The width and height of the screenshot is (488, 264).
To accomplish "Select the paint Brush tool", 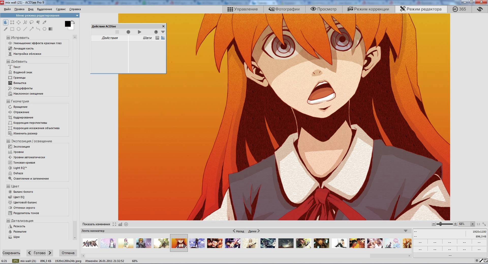I will [6, 29].
